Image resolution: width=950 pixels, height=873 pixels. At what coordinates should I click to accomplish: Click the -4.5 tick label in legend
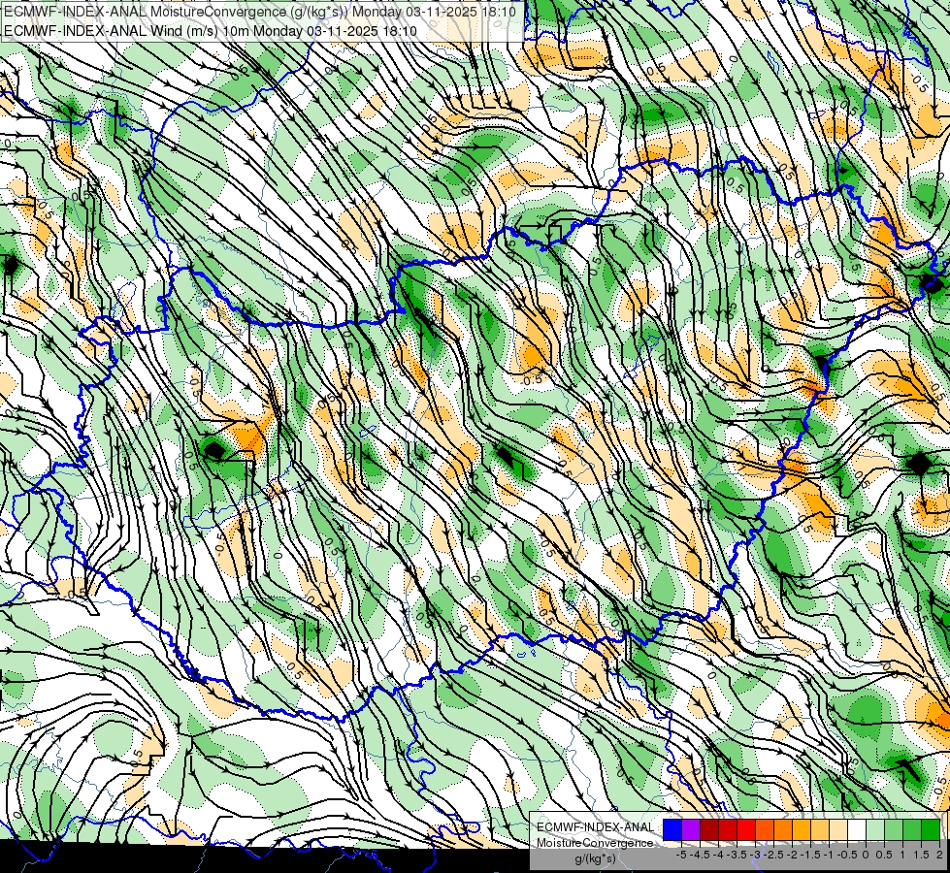pos(700,855)
